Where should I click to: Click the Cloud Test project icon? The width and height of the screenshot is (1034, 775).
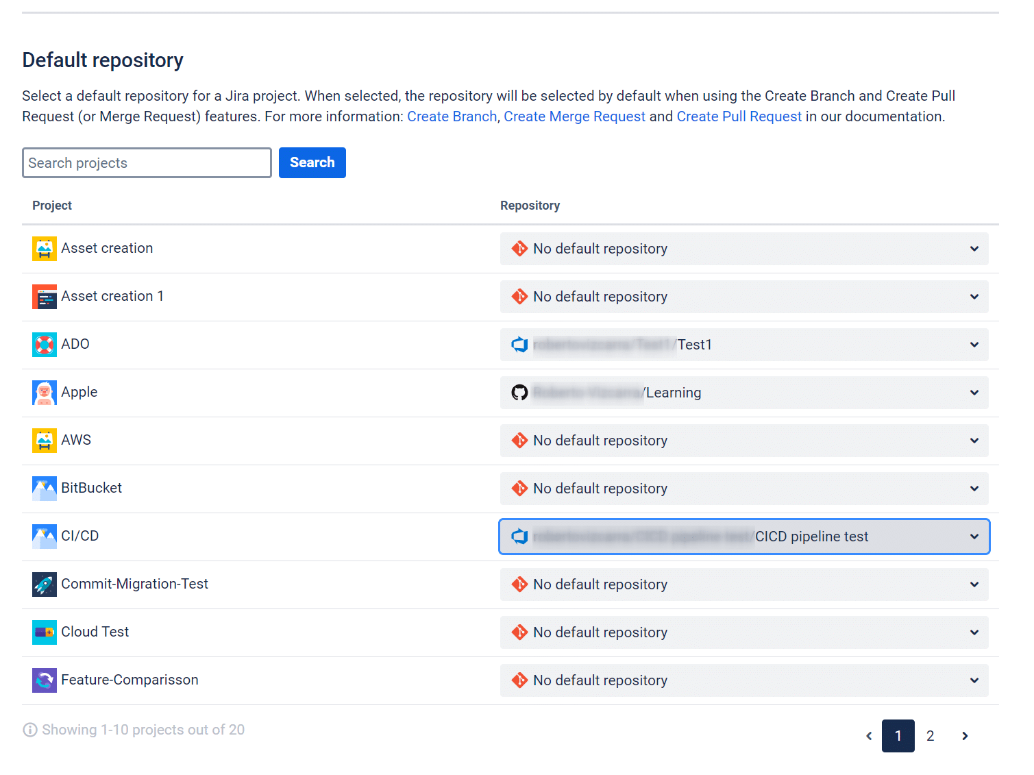pos(44,632)
